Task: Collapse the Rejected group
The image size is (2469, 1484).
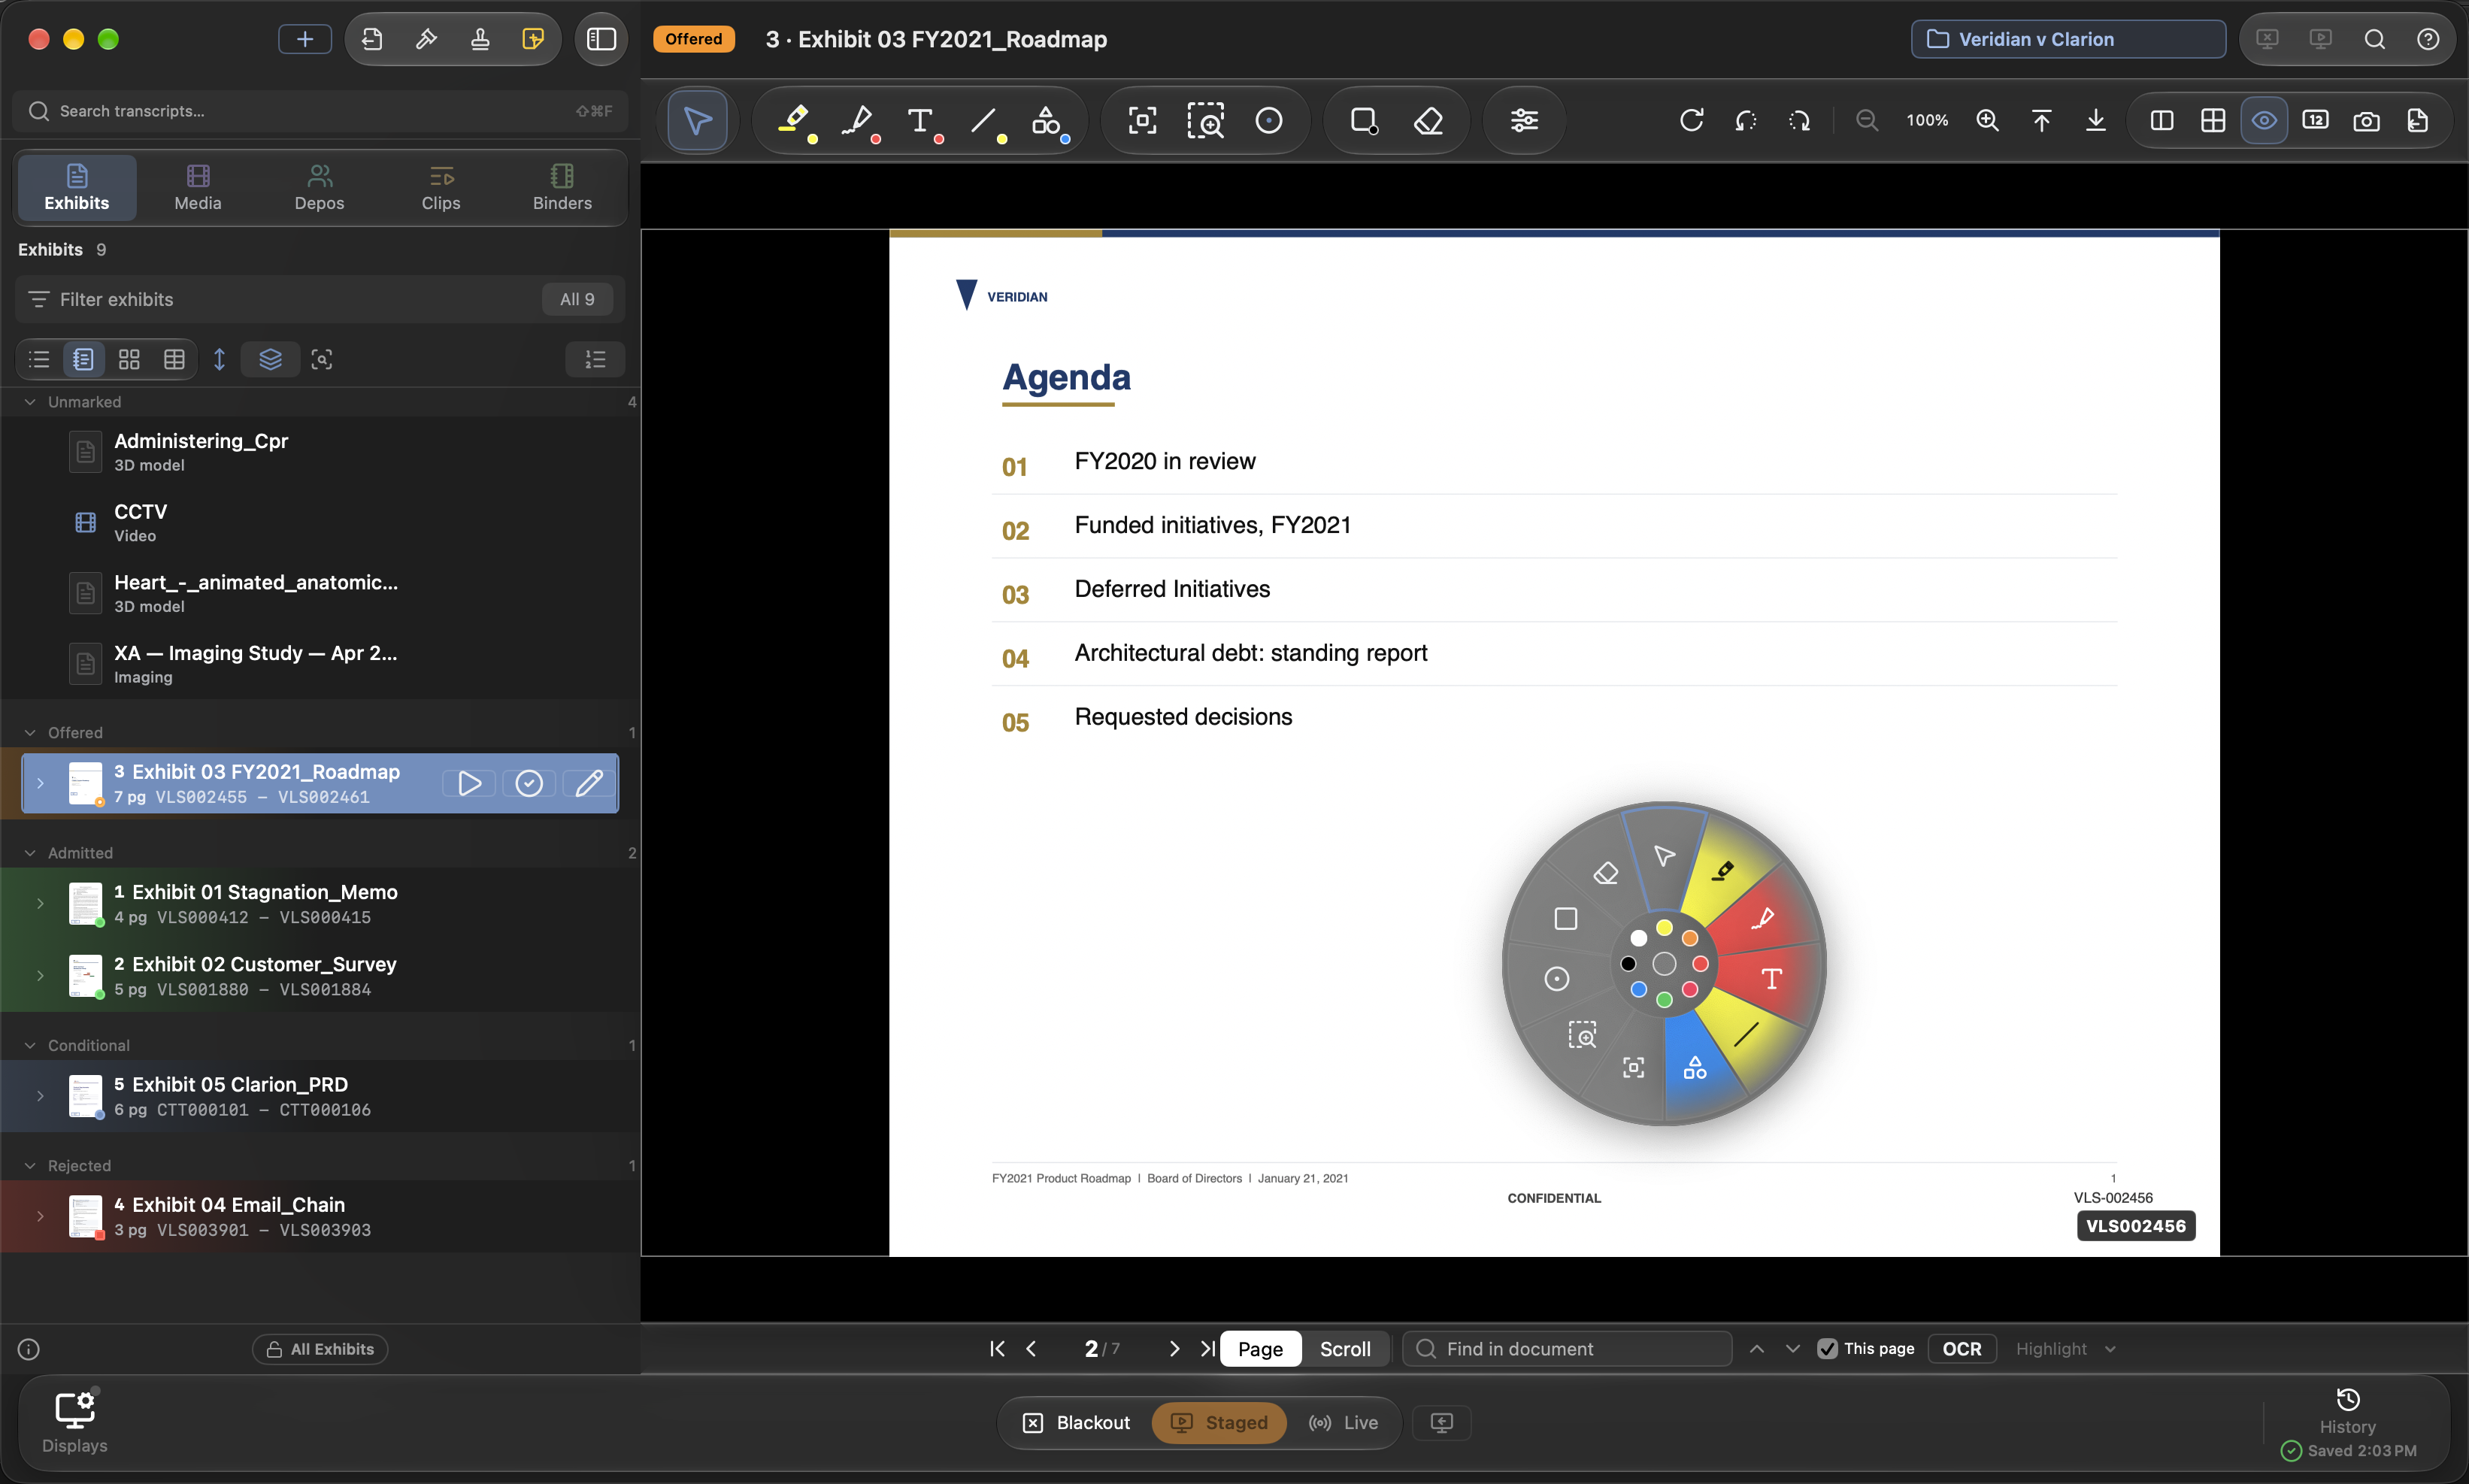Action: coord(30,1166)
